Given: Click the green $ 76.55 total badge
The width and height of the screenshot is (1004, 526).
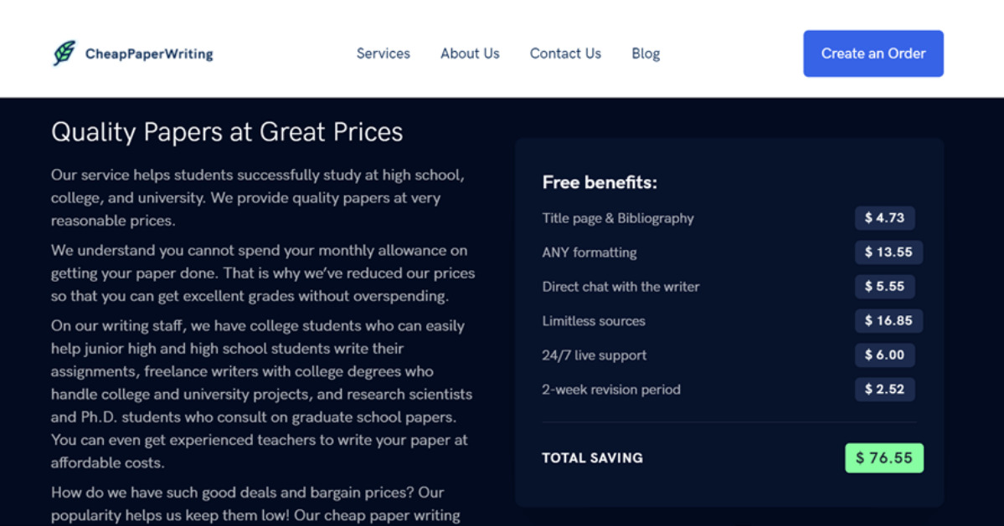Looking at the screenshot, I should click(x=883, y=458).
